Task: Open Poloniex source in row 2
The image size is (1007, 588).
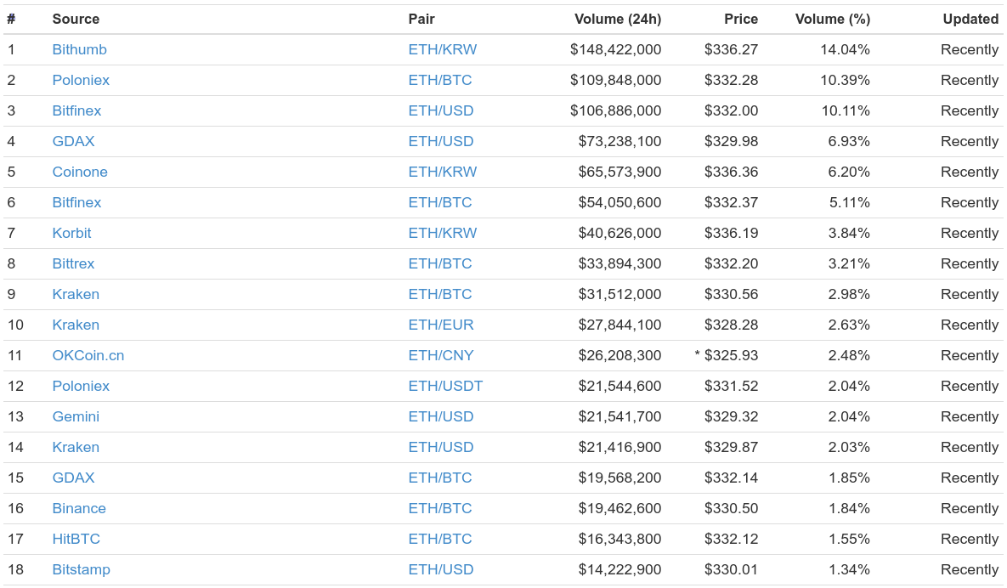Action: pyautogui.click(x=81, y=80)
